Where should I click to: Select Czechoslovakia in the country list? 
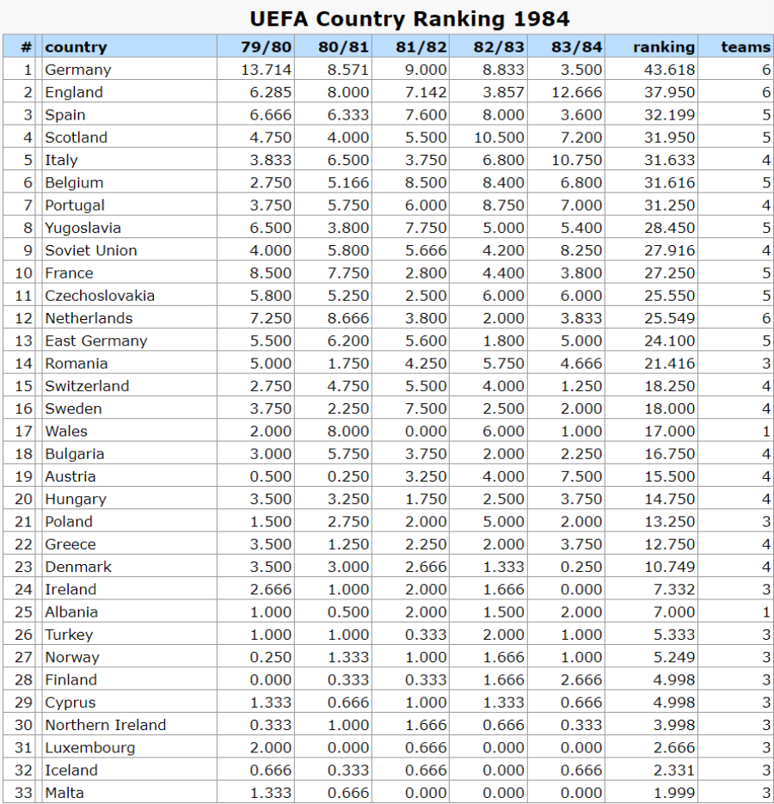click(100, 295)
